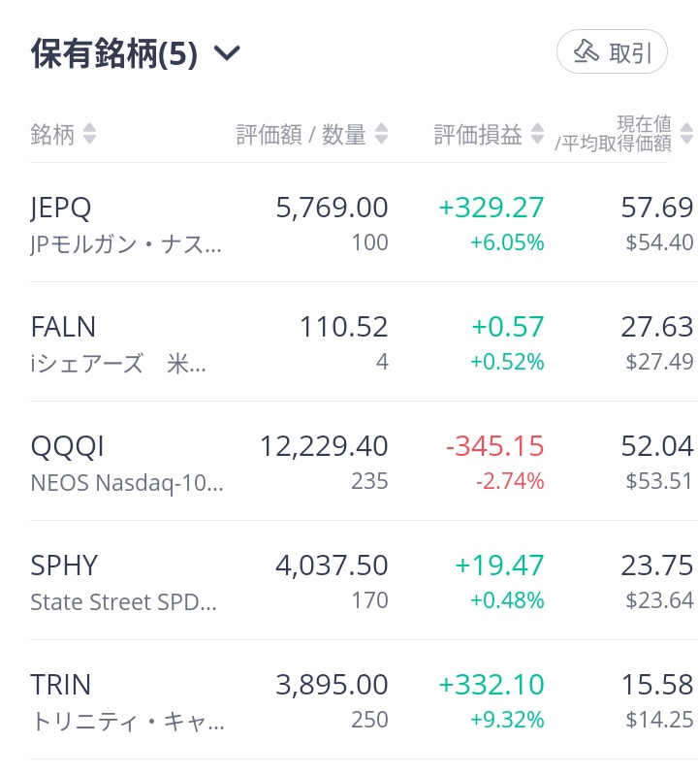This screenshot has width=698, height=775.
Task: Select the FALN ticker
Action: tap(63, 327)
